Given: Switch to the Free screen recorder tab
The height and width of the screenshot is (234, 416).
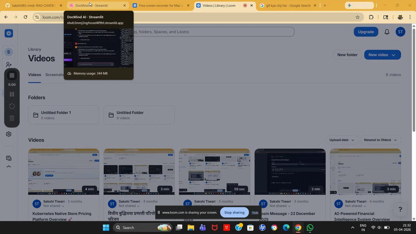Looking at the screenshot, I should click(x=161, y=6).
